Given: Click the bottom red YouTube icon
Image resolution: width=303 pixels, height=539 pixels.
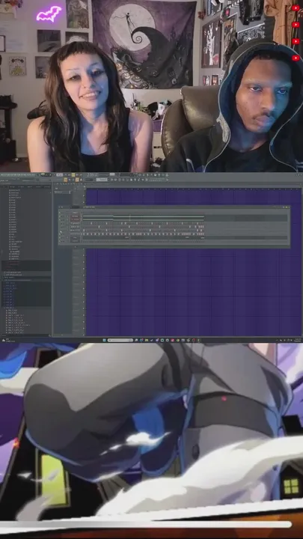Looking at the screenshot, I should coord(296,58).
